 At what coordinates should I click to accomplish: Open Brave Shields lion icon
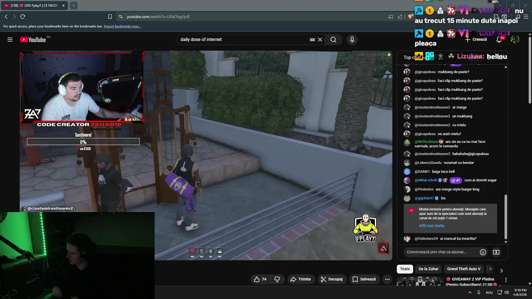coord(410,17)
